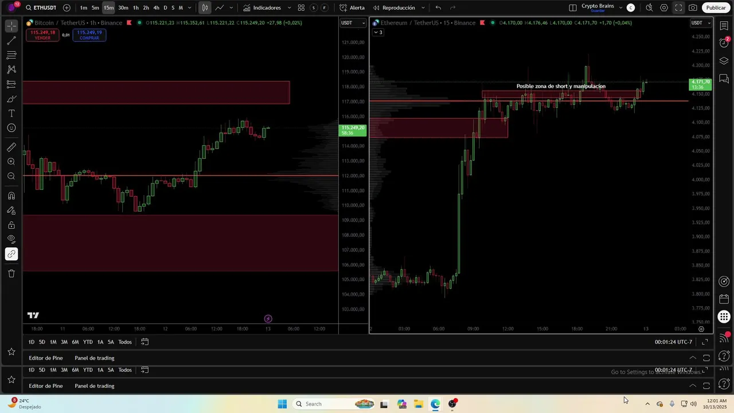Screen dimensions: 734x413
Task: Undo the last chart action
Action: tap(438, 8)
